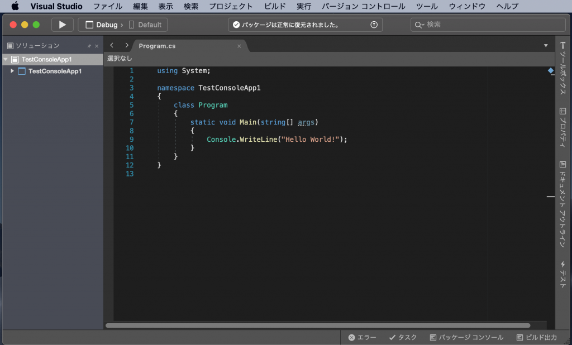Navigate back with the left arrow
Viewport: 572px width, 345px height.
pos(112,45)
